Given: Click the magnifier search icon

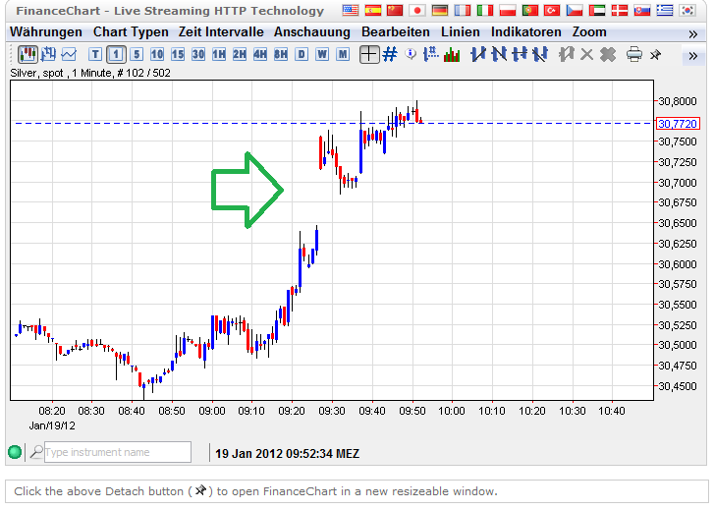Looking at the screenshot, I should [36, 452].
